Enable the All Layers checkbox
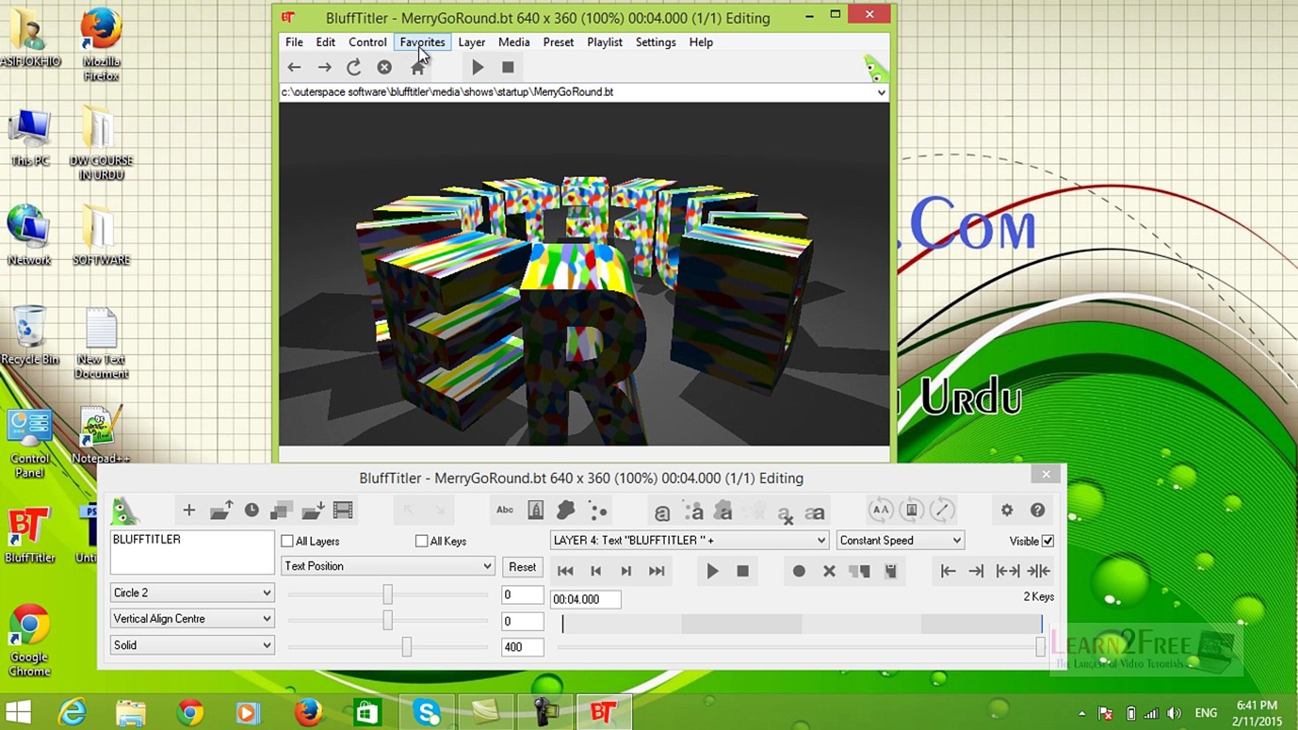1298x730 pixels. tap(287, 541)
